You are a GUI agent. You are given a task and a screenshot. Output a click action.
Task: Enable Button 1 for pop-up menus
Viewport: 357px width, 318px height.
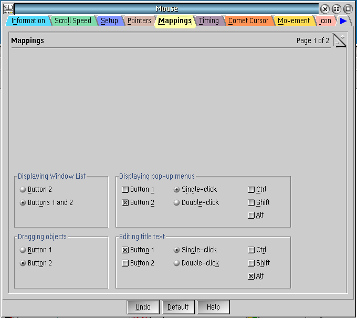138,189
